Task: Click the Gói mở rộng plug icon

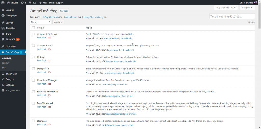Action: tap(3, 52)
